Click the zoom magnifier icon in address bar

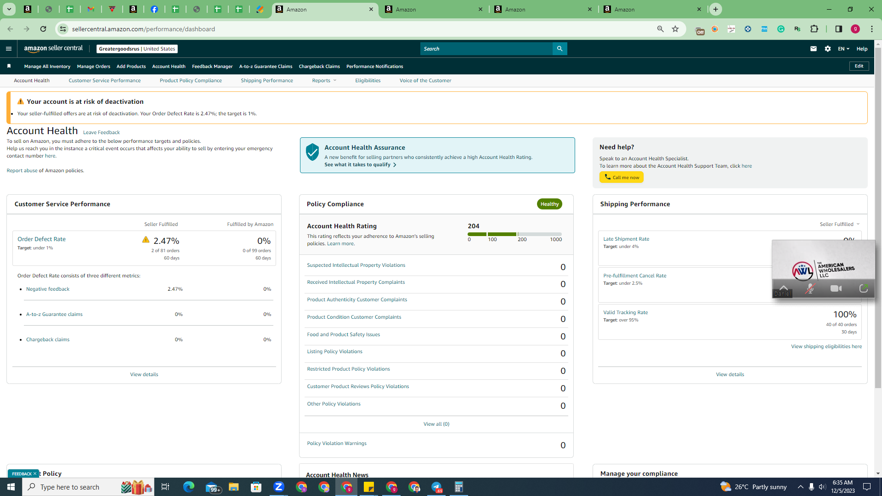point(660,29)
